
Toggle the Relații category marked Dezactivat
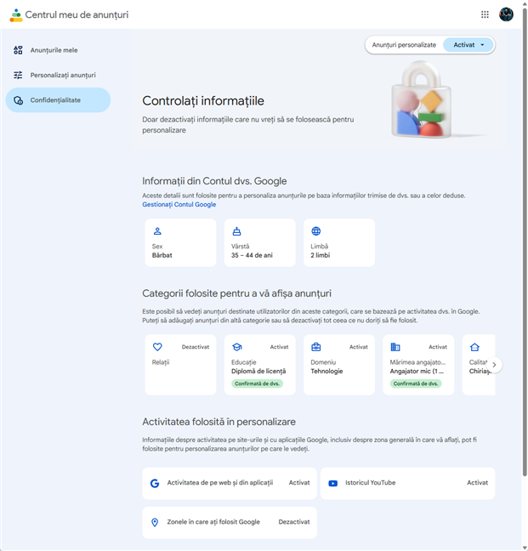click(x=195, y=347)
